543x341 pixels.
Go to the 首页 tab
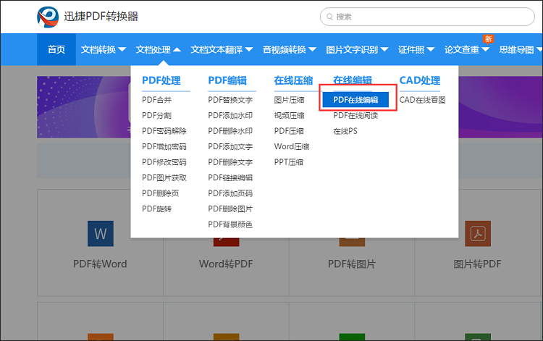click(56, 50)
